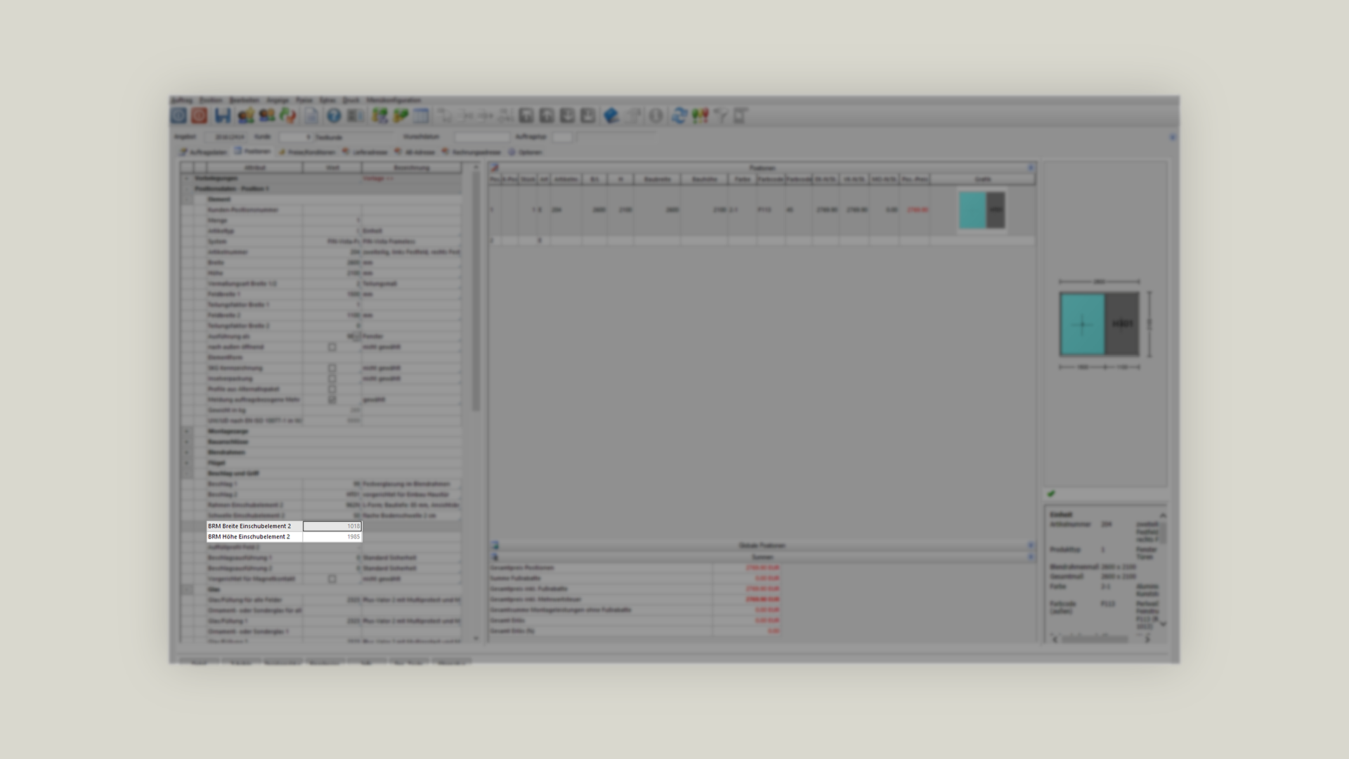Click the teal window thumbnail in the positions table
Screen dimensions: 1349x759
(x=982, y=209)
